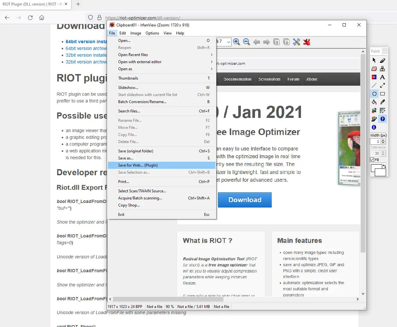Choose Search files... menu entry

click(x=162, y=111)
